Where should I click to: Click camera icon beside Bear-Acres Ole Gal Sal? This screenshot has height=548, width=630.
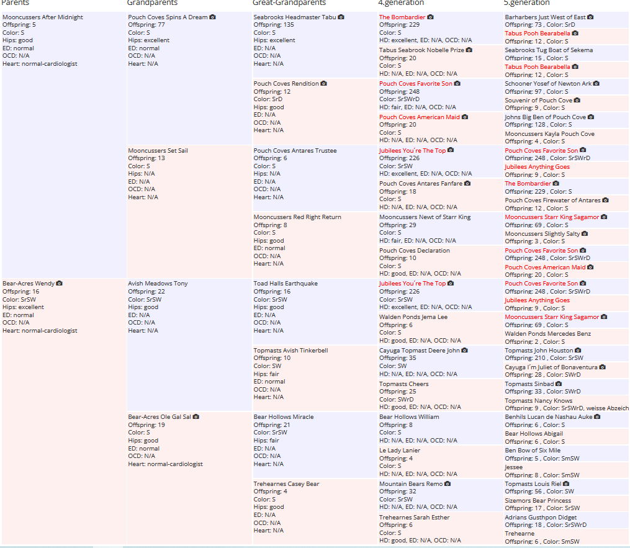(196, 417)
